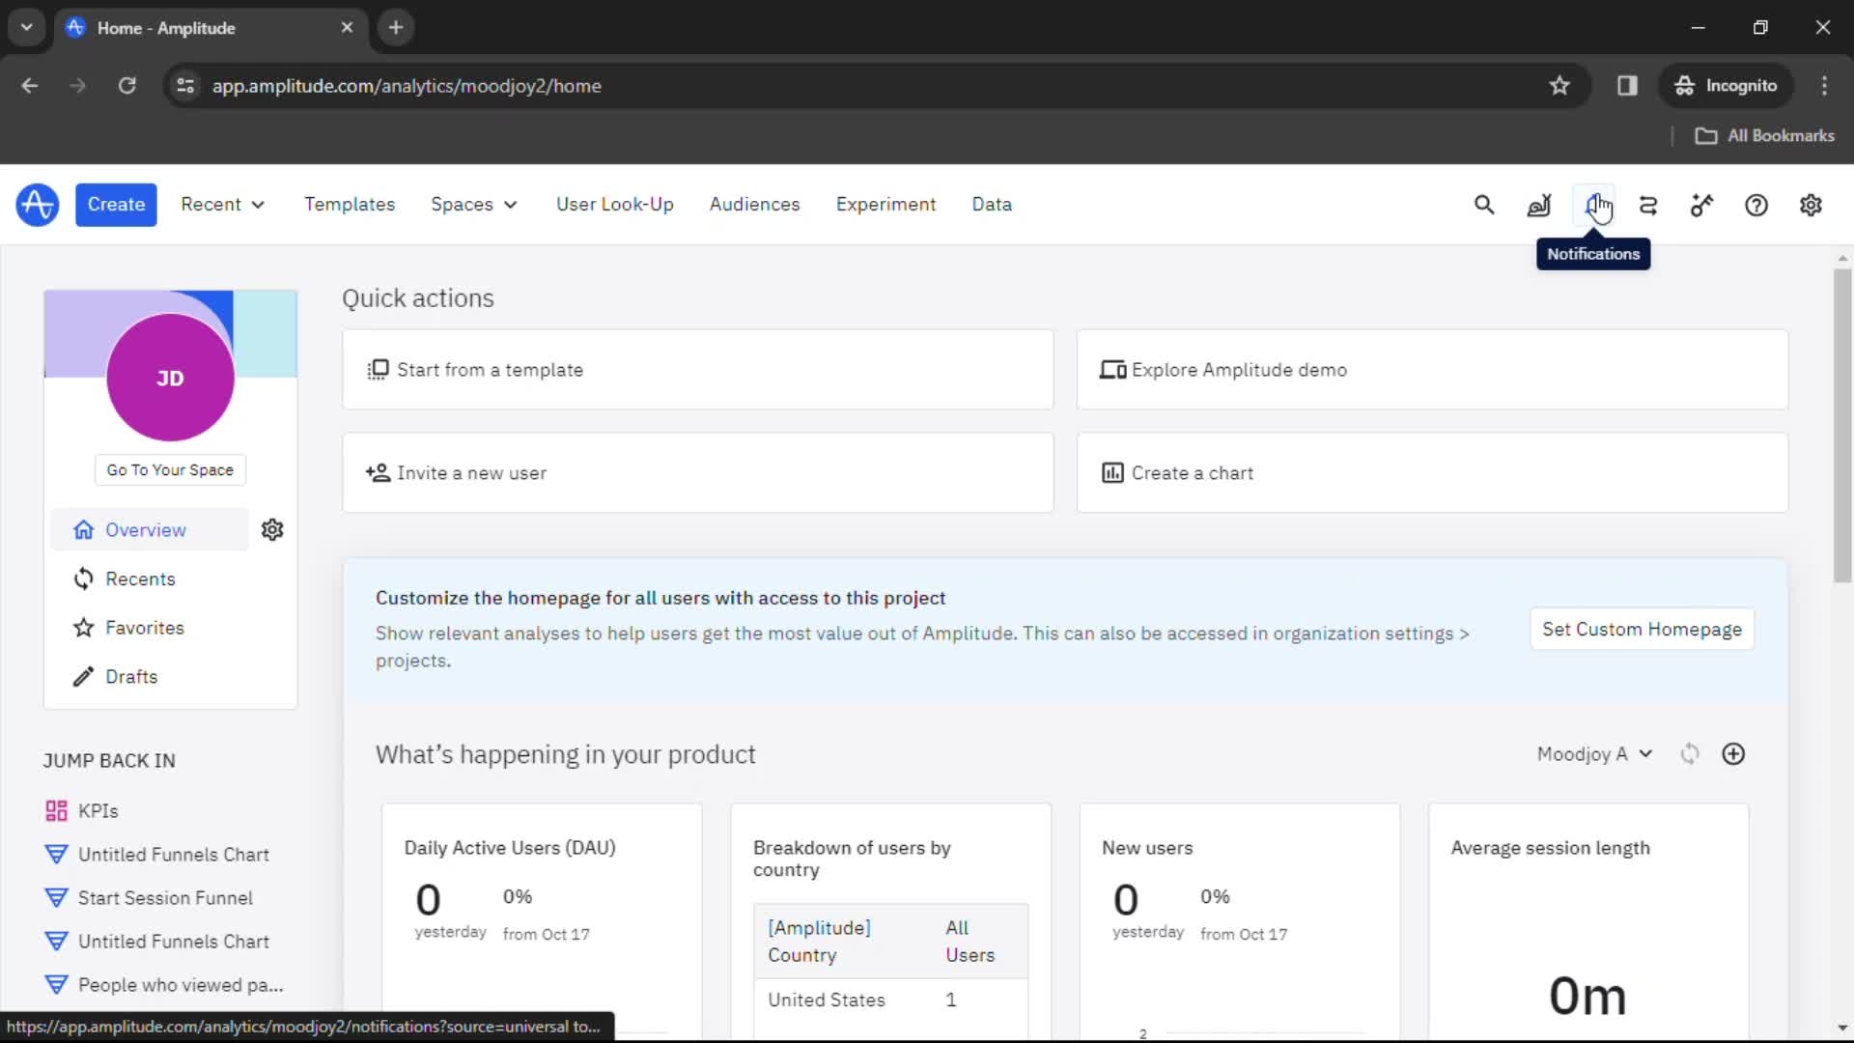Open KPIs under Jump Back In
This screenshot has height=1043, width=1854.
pos(82,811)
